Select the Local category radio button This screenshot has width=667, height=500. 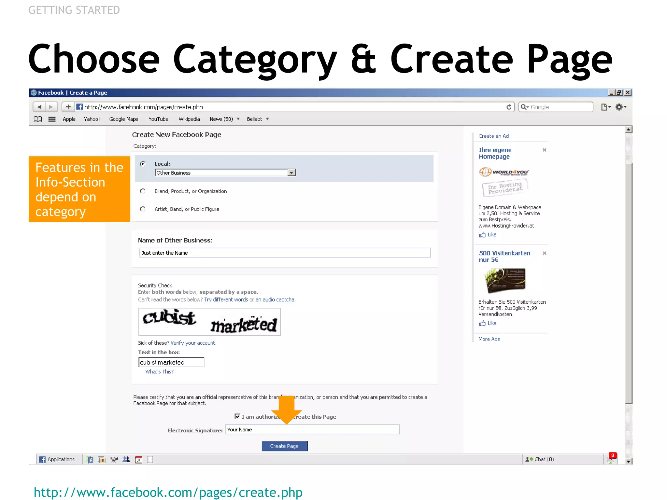[142, 164]
